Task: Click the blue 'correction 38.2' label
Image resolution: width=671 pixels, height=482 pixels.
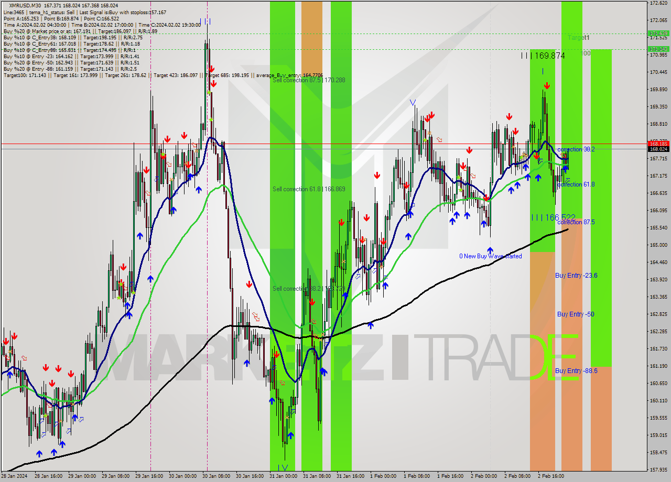Action: click(x=576, y=149)
